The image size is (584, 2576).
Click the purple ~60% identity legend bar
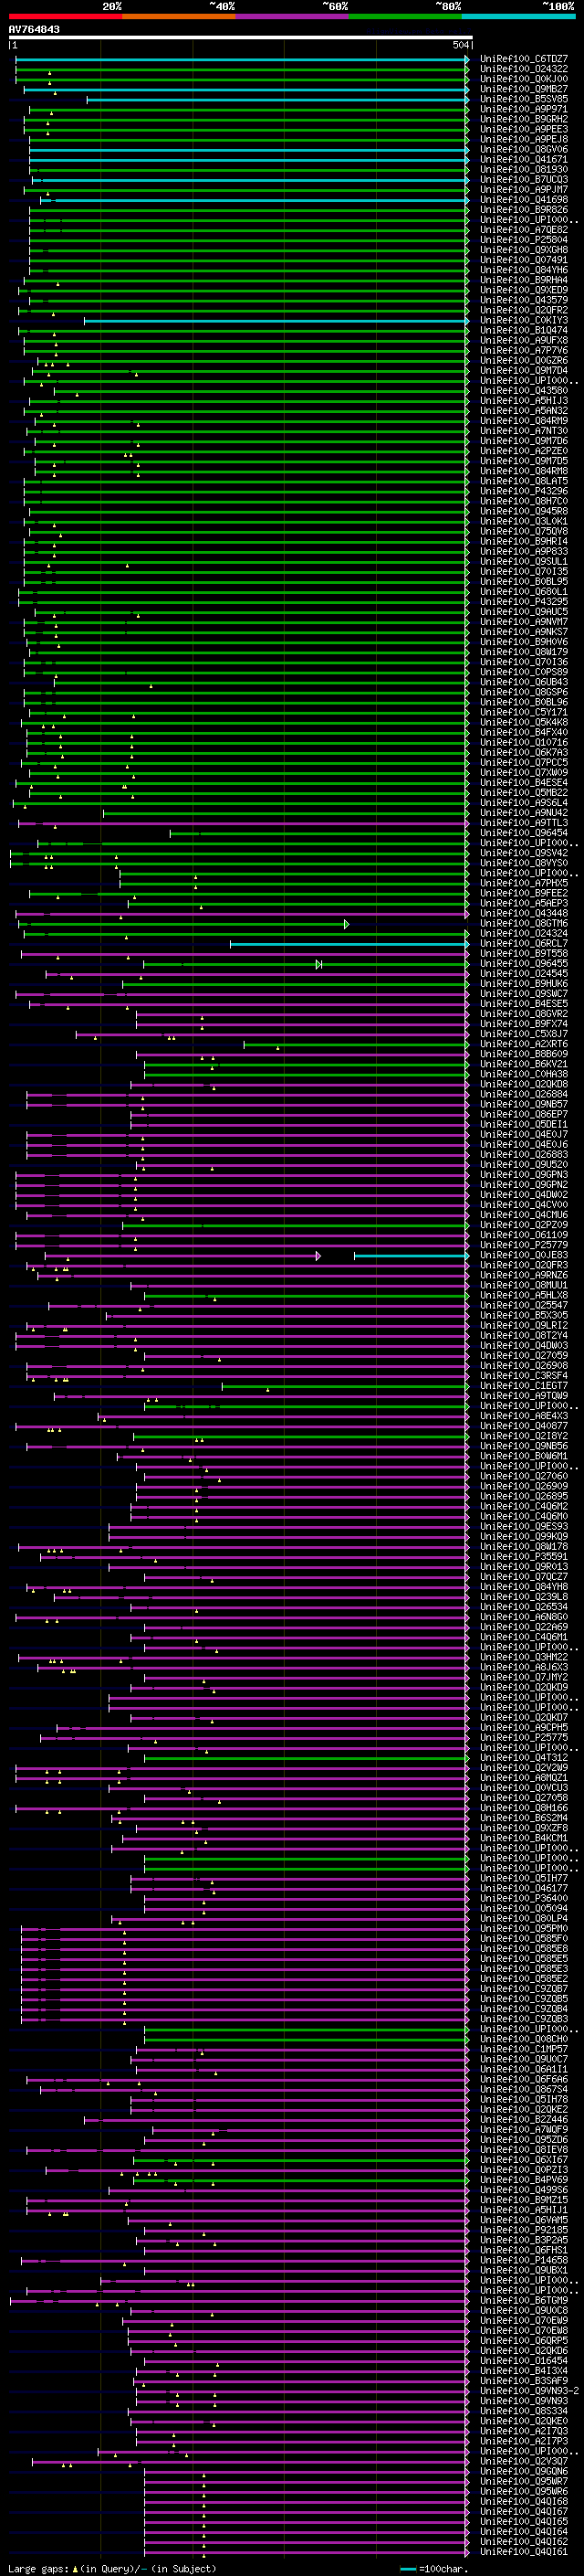[293, 16]
